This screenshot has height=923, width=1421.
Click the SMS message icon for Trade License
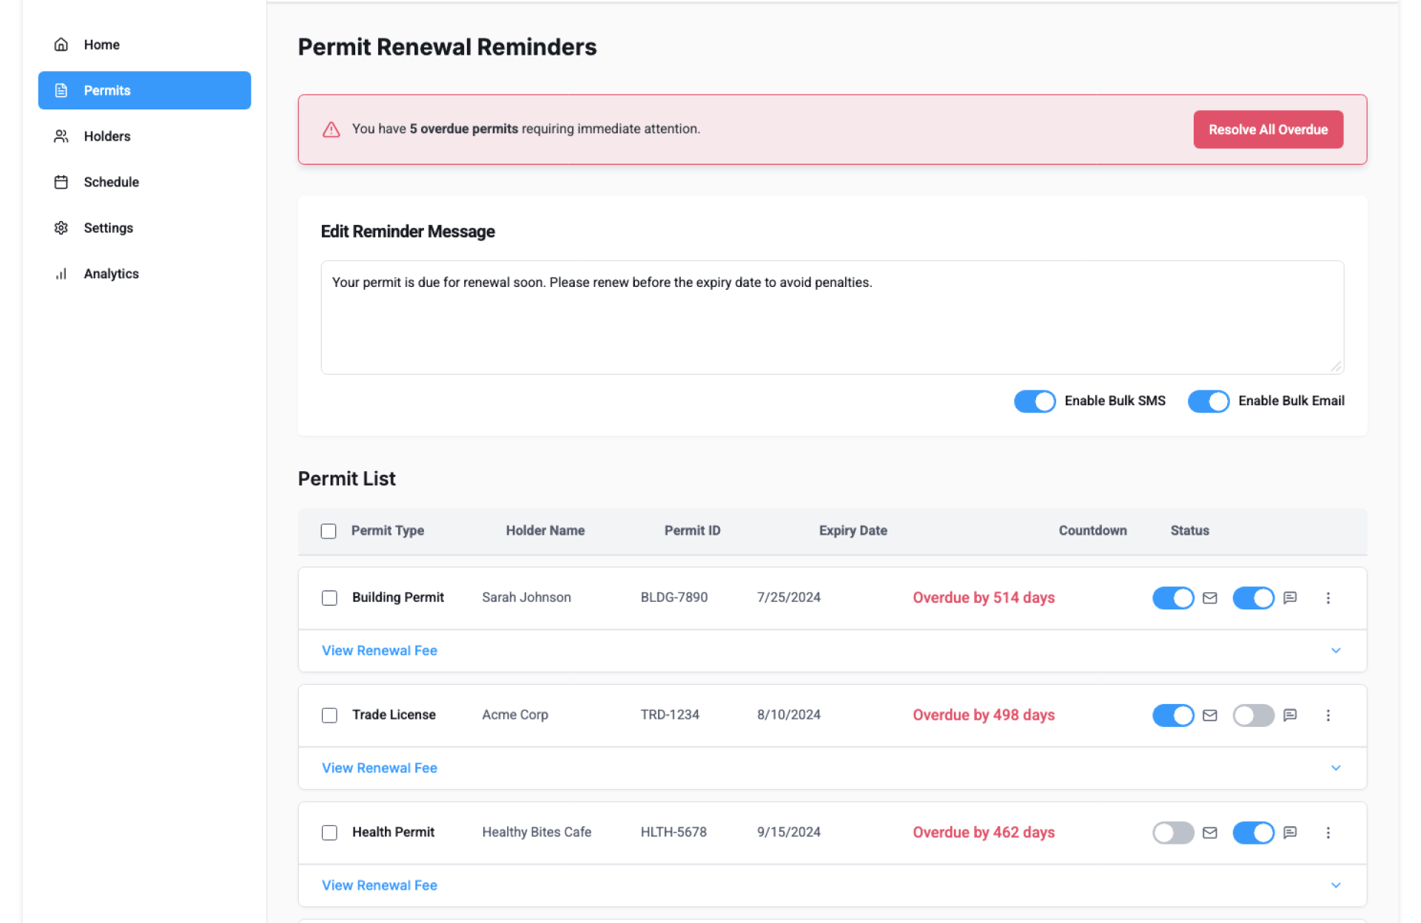pos(1290,715)
